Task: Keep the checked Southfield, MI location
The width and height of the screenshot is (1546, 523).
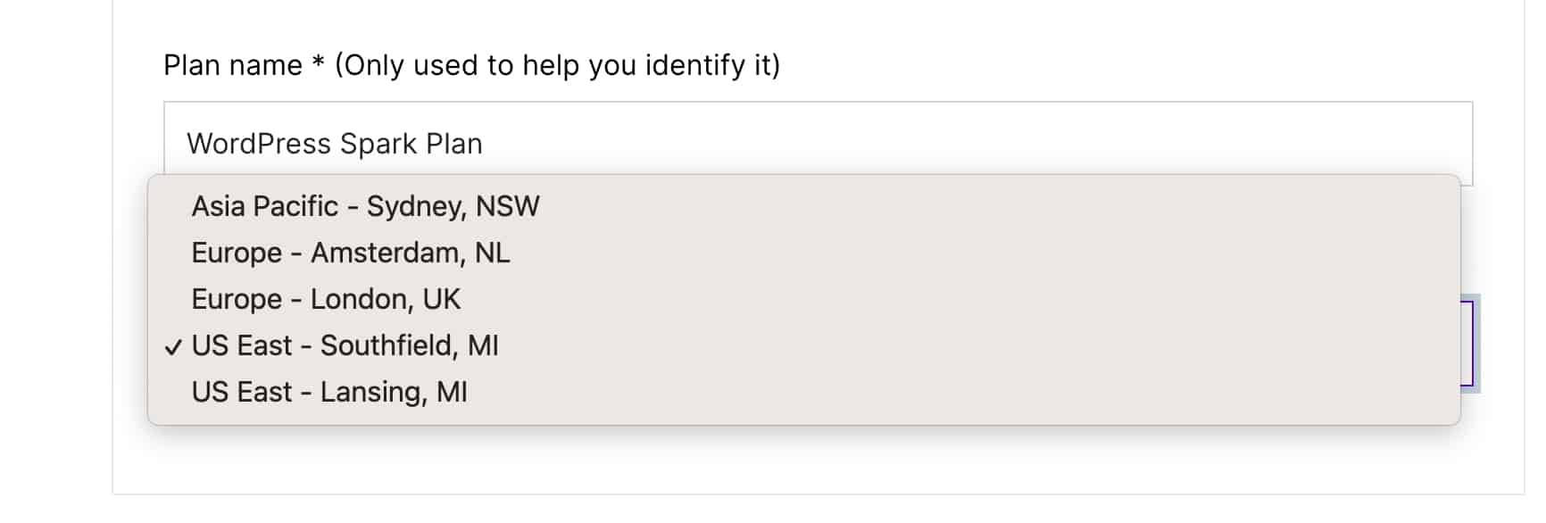Action: click(x=345, y=345)
